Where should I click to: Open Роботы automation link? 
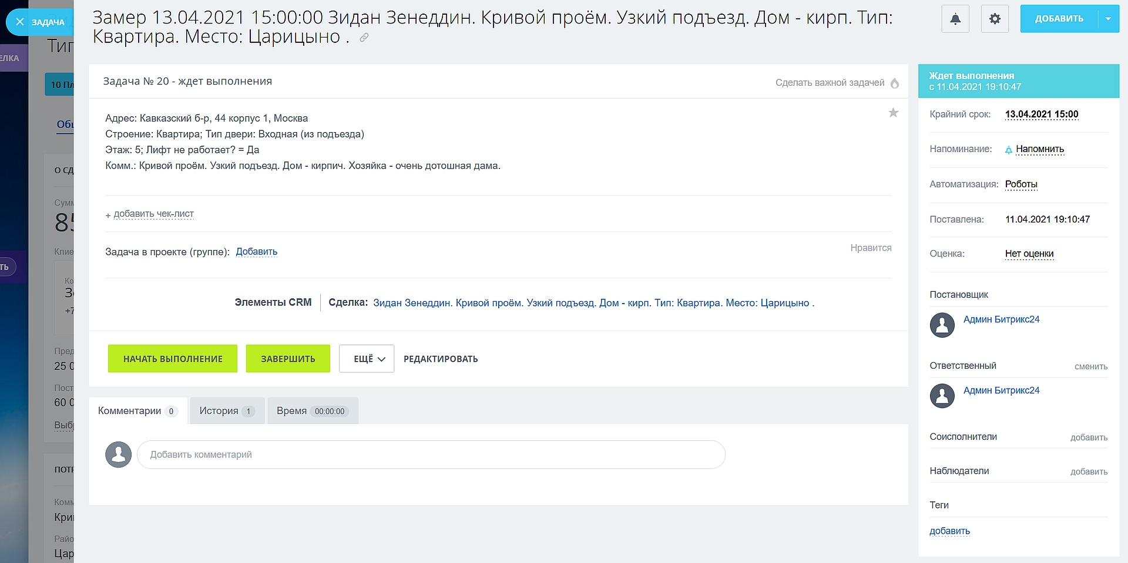click(x=1021, y=184)
